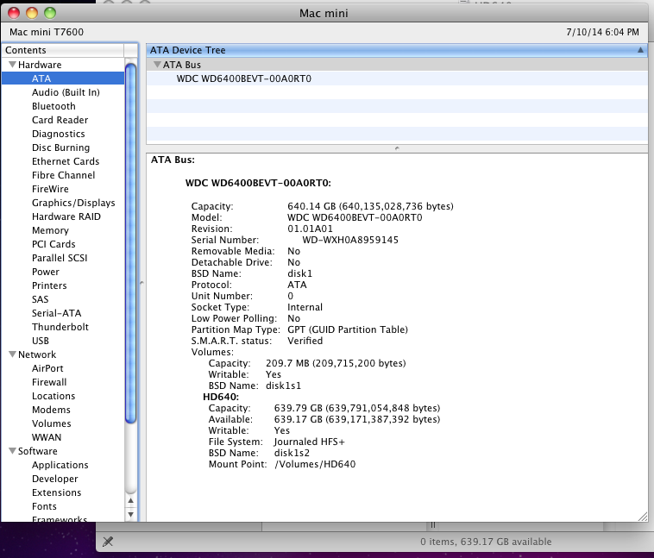Click sidebar scrollbar down arrow
This screenshot has width=654, height=558.
pyautogui.click(x=131, y=514)
